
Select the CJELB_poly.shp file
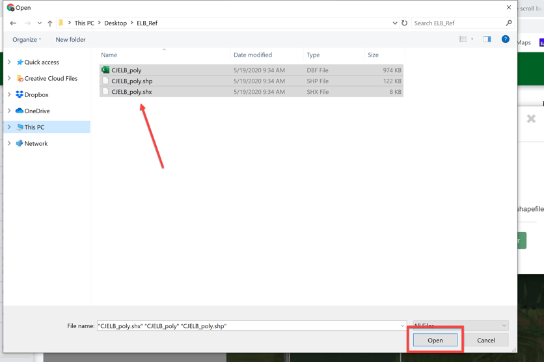(x=251, y=81)
